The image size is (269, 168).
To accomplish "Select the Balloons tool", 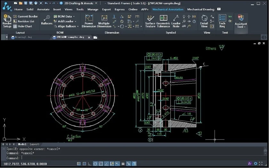I will pos(47,20).
